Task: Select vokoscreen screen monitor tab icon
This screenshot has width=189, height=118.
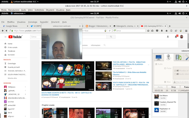Action: (x=159, y=57)
